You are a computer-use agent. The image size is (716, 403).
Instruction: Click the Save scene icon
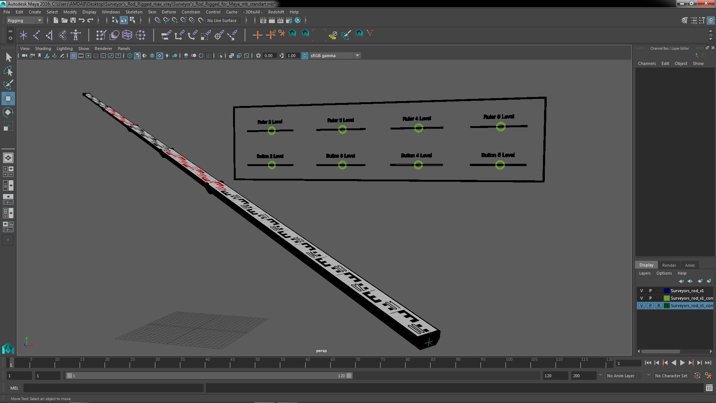pyautogui.click(x=73, y=21)
